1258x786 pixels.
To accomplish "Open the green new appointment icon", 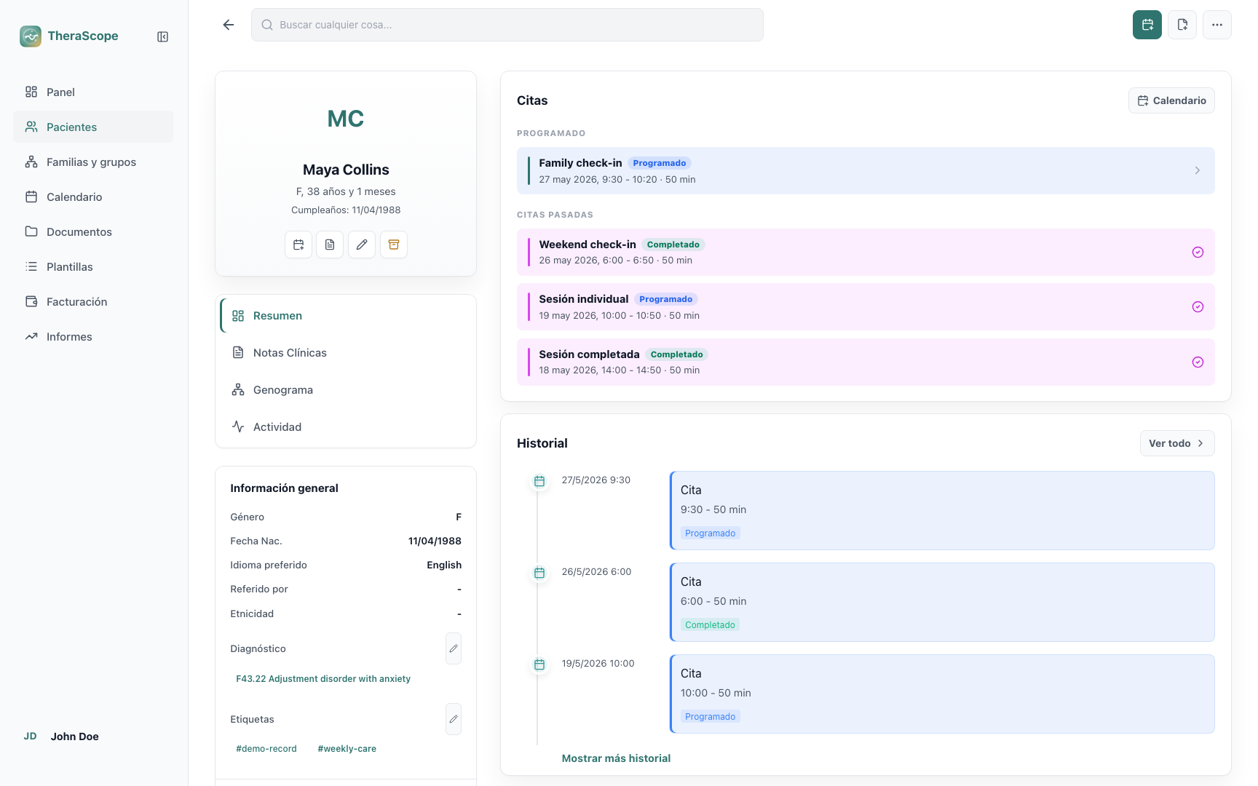I will click(1147, 25).
